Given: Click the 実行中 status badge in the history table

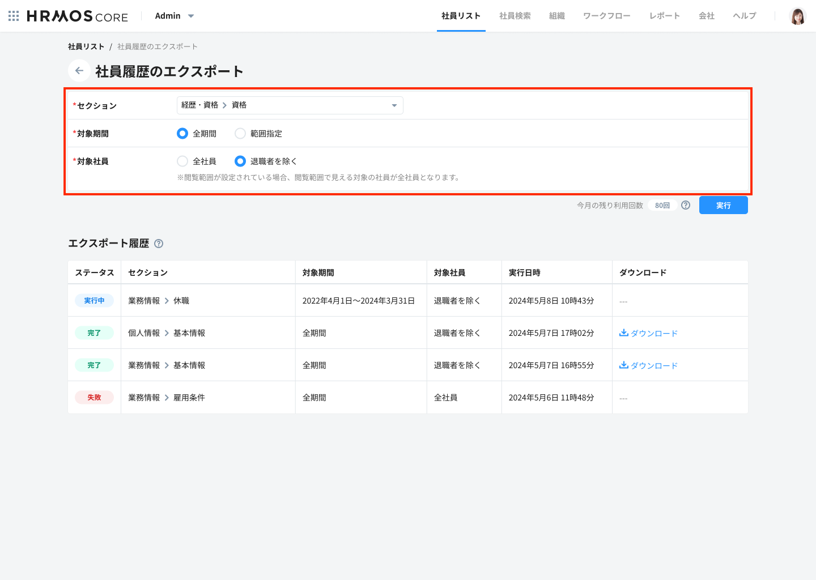Looking at the screenshot, I should [x=94, y=300].
